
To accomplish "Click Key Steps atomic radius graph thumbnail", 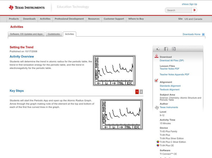I will click(x=121, y=114).
